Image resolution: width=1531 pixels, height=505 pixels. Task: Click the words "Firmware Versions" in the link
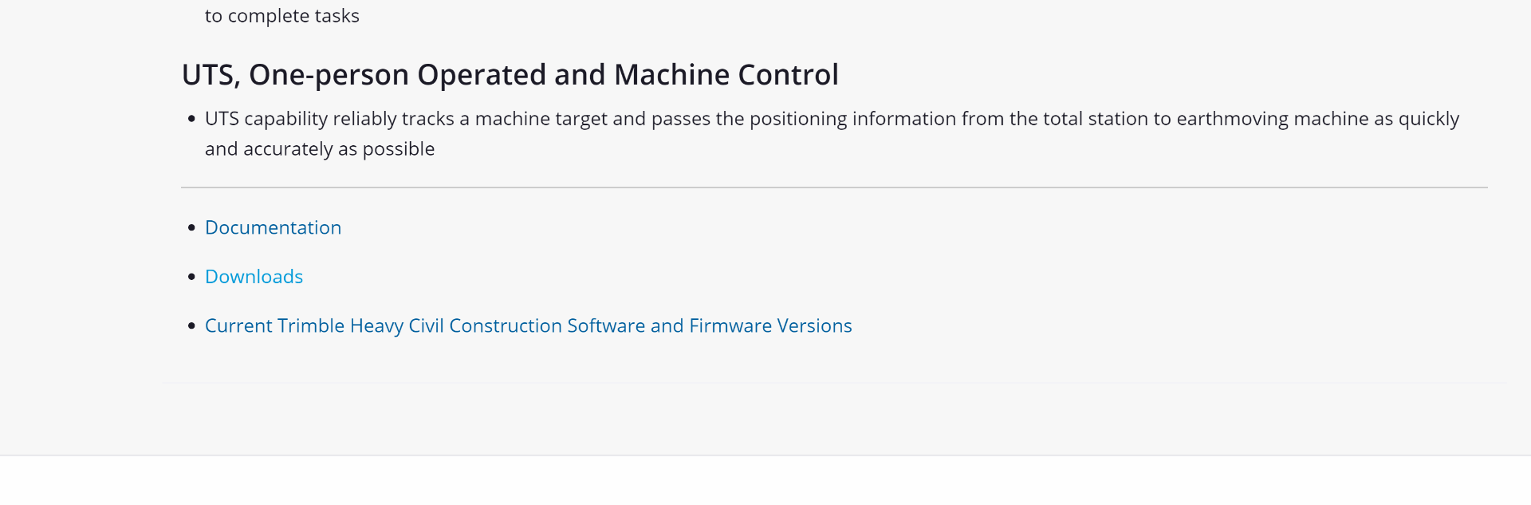pyautogui.click(x=770, y=326)
